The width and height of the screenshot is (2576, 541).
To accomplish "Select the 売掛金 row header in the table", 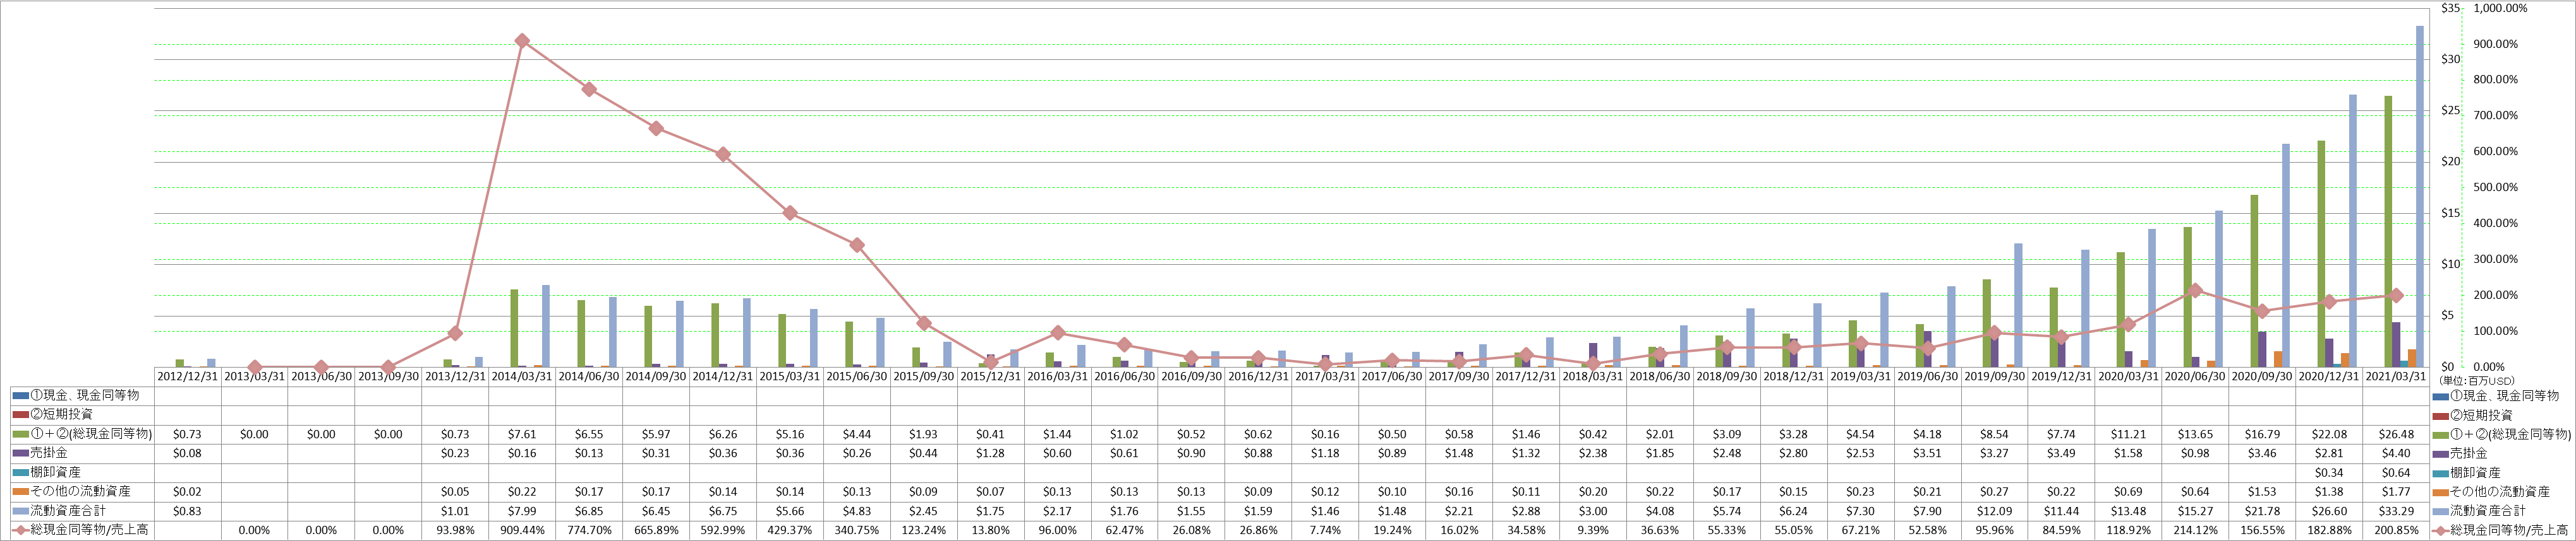I will tap(49, 453).
